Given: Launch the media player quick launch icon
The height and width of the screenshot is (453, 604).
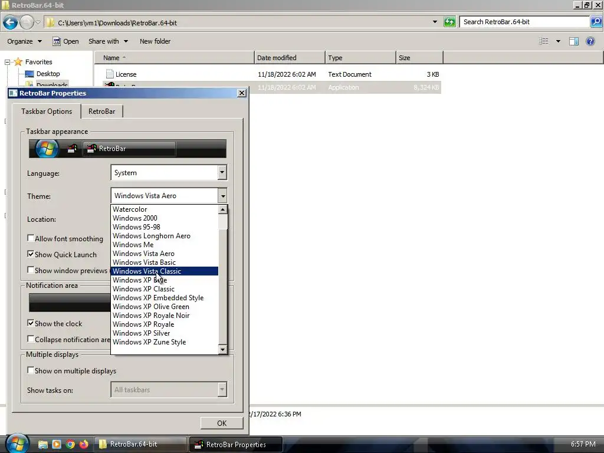Looking at the screenshot, I should click(57, 444).
